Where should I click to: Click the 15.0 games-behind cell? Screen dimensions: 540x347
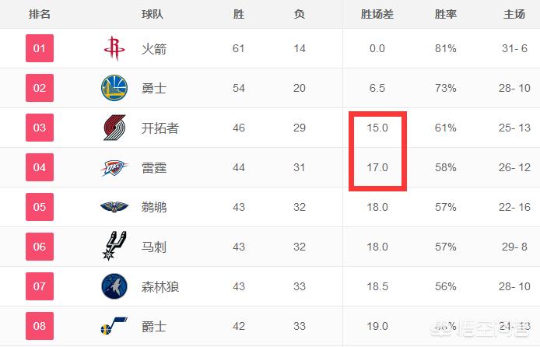[x=377, y=128]
